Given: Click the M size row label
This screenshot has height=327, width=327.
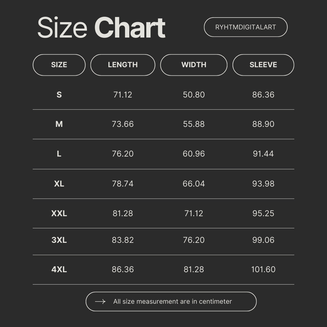Looking at the screenshot, I should point(59,124).
